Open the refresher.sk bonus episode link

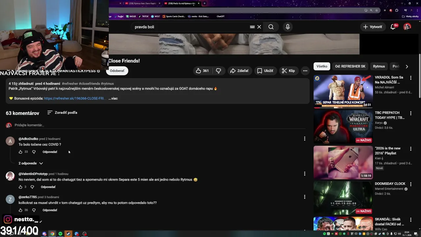74,98
